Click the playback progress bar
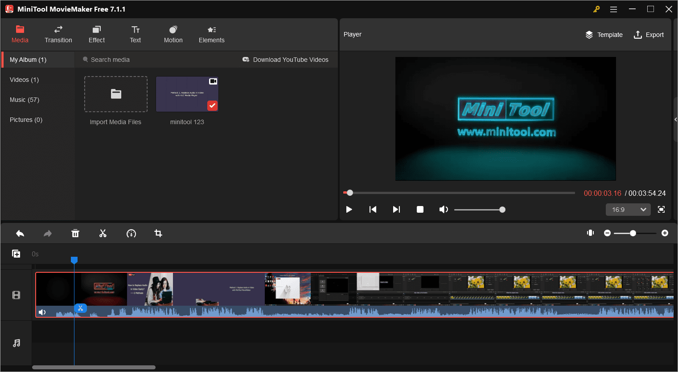This screenshot has width=678, height=372. 459,193
